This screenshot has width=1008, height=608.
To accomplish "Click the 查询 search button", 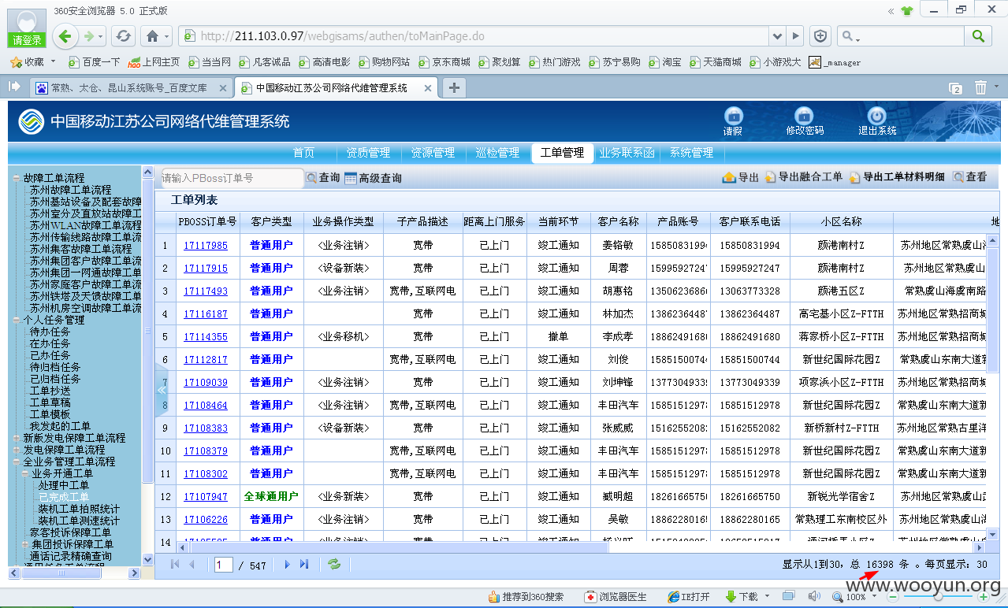I will tap(323, 178).
